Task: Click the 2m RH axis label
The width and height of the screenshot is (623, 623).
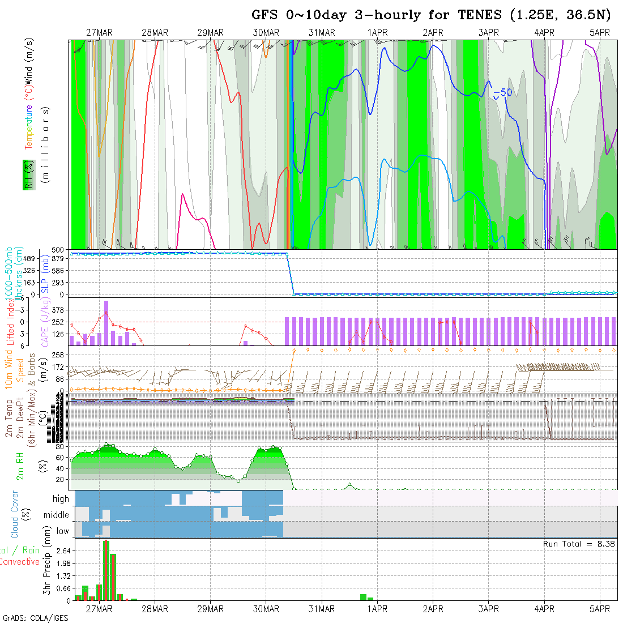Action: (x=20, y=466)
